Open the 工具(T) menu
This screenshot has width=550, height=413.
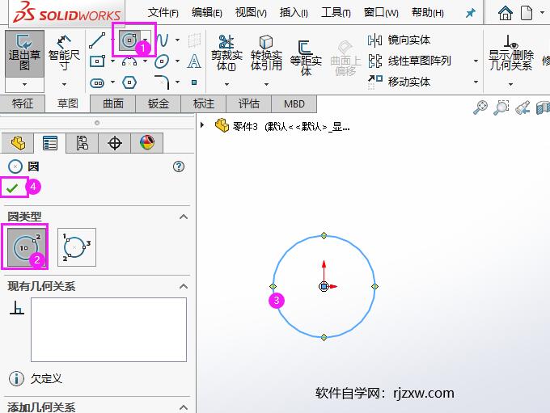coord(336,13)
